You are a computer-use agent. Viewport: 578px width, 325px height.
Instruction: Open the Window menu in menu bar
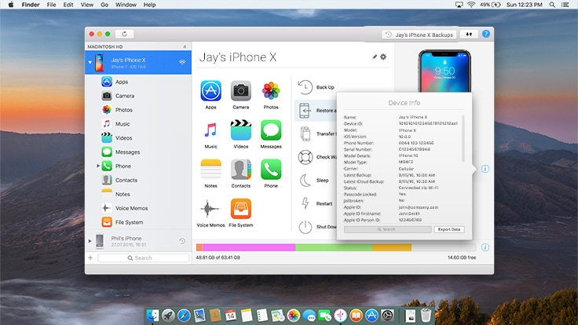coord(124,5)
